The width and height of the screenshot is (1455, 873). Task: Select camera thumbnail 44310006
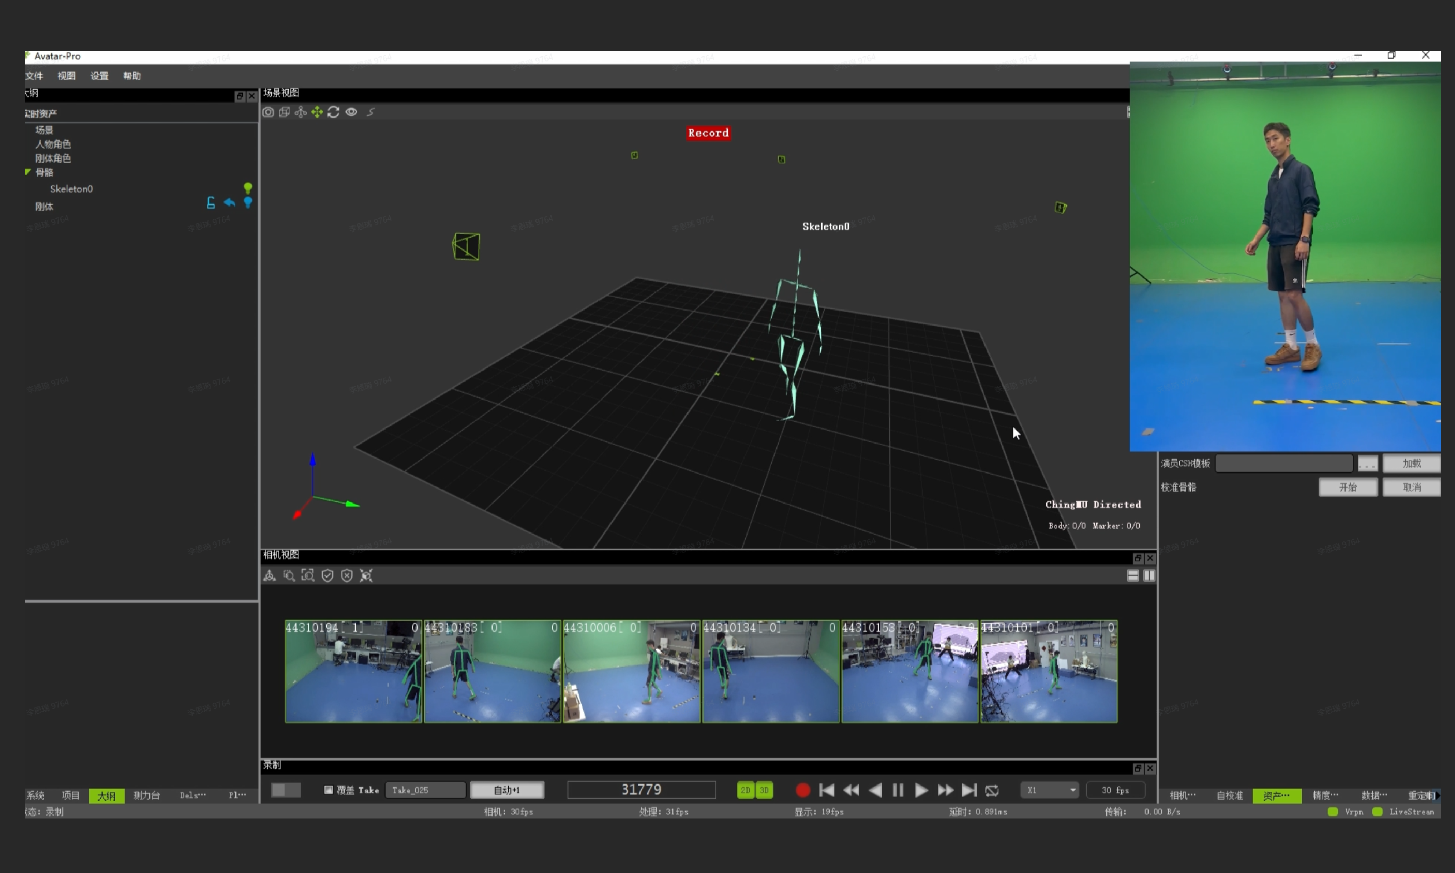point(631,671)
